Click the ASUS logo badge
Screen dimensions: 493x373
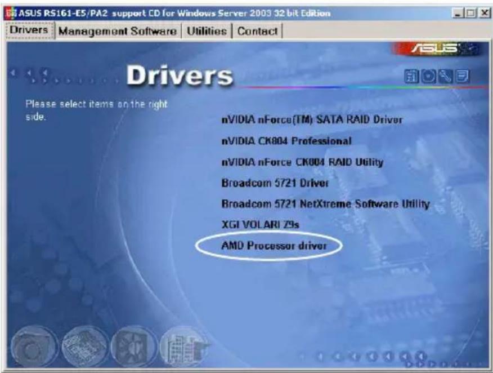[436, 49]
